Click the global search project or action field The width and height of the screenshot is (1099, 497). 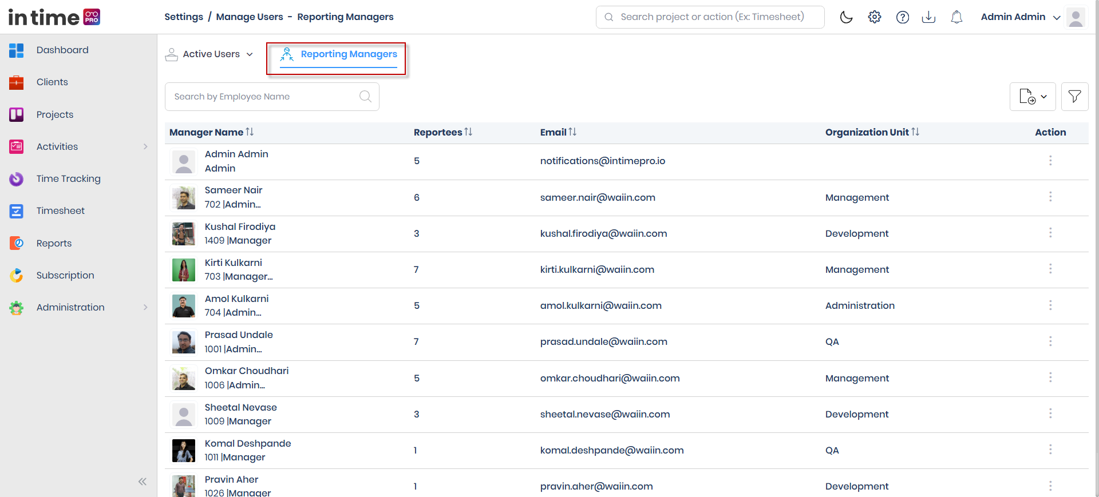pos(710,17)
